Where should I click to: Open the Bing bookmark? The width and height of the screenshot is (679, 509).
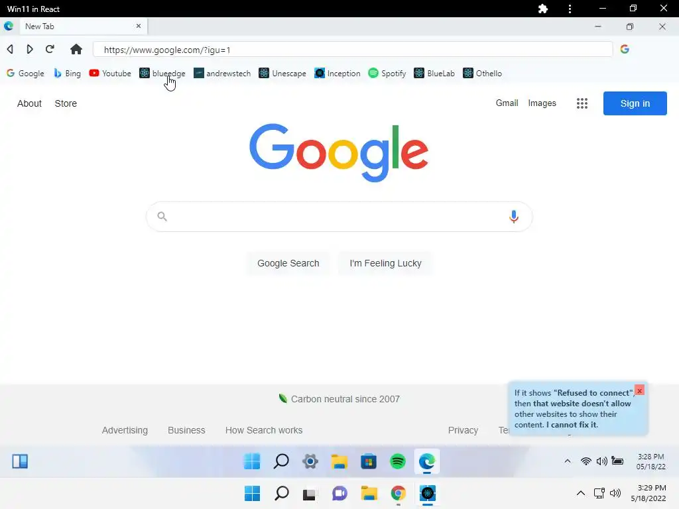tap(67, 73)
